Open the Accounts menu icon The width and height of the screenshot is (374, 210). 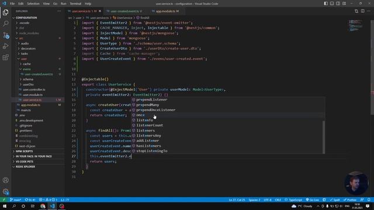click(5, 180)
